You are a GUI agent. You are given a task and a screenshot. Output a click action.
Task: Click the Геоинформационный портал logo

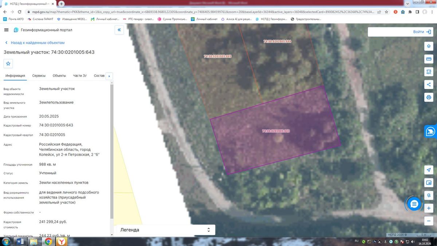43,30
